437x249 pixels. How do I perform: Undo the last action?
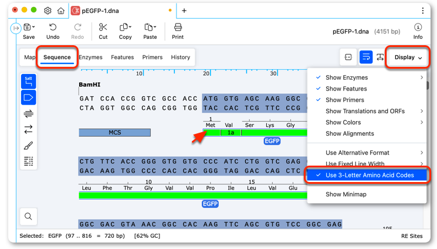(x=53, y=28)
